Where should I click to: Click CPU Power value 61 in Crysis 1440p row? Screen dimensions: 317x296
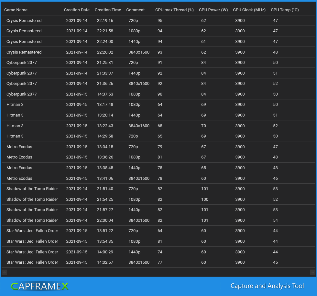203,42
